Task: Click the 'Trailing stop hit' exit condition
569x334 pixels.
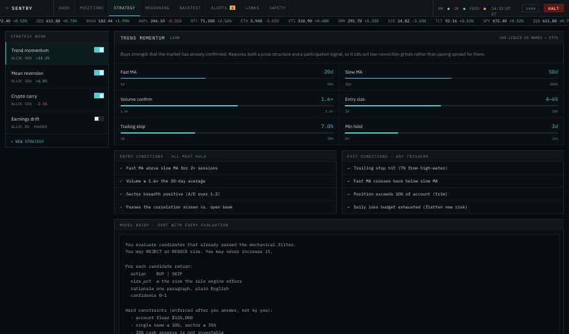Action: coord(453,168)
